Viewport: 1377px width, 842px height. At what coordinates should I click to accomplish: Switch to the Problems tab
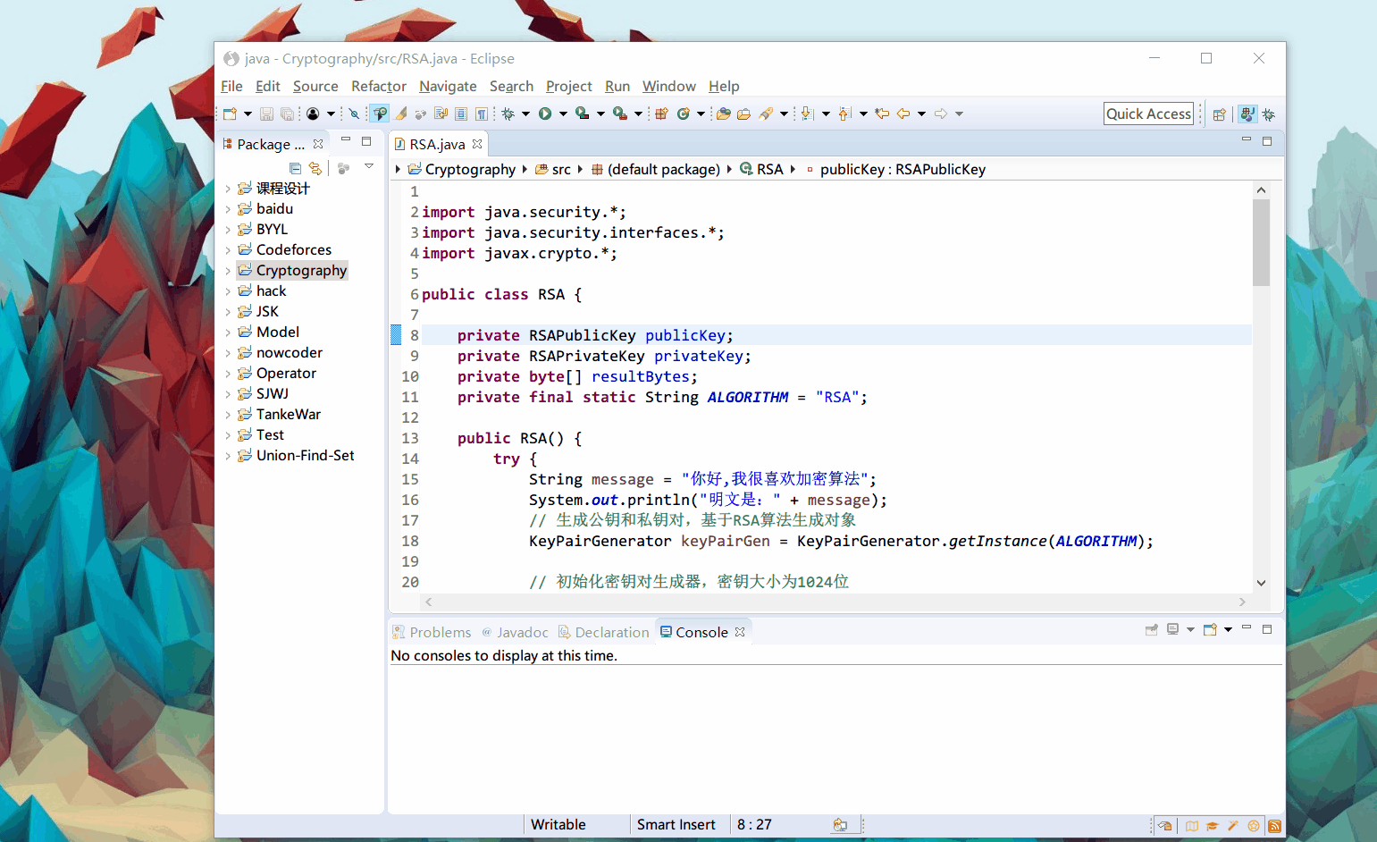tap(440, 632)
